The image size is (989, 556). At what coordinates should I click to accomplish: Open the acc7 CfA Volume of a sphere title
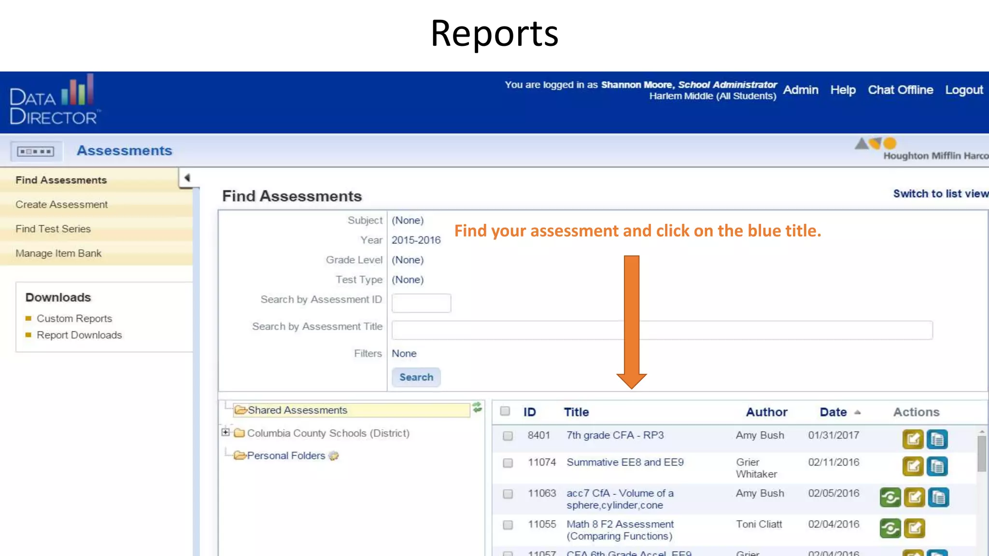(620, 499)
